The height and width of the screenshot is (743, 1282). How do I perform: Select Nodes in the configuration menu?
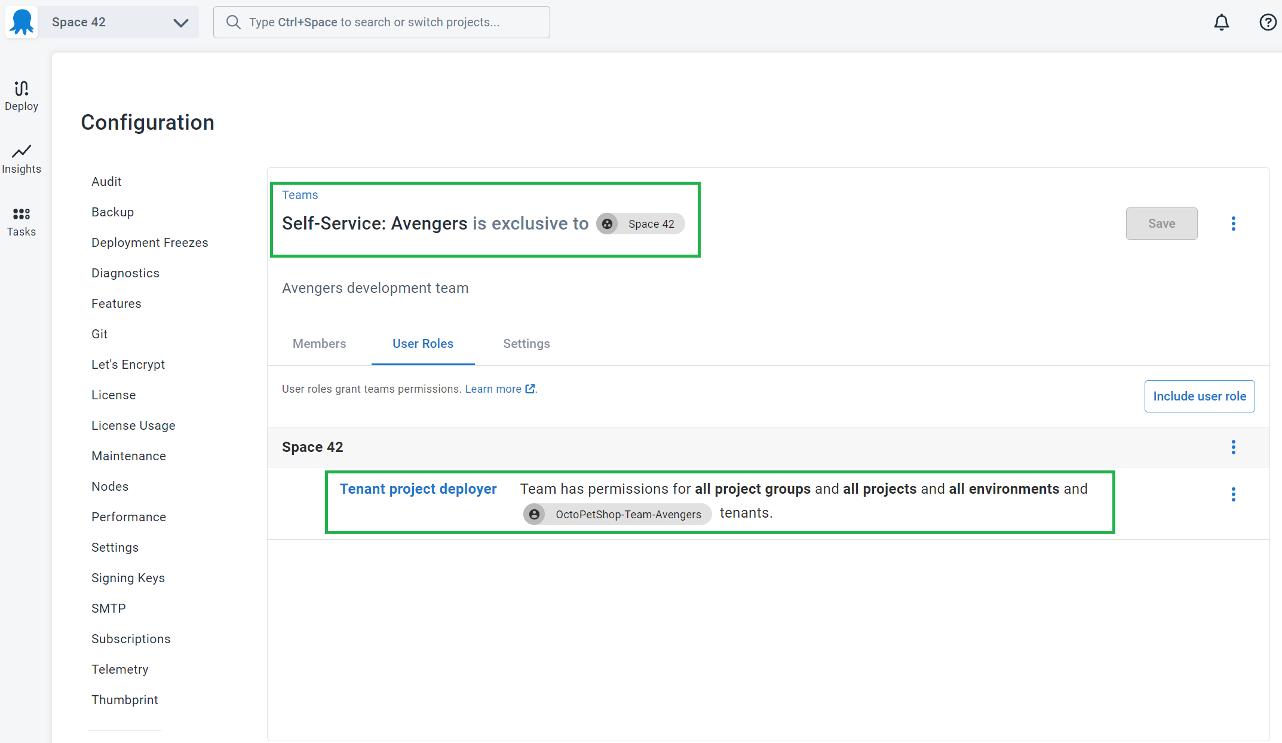(x=110, y=487)
